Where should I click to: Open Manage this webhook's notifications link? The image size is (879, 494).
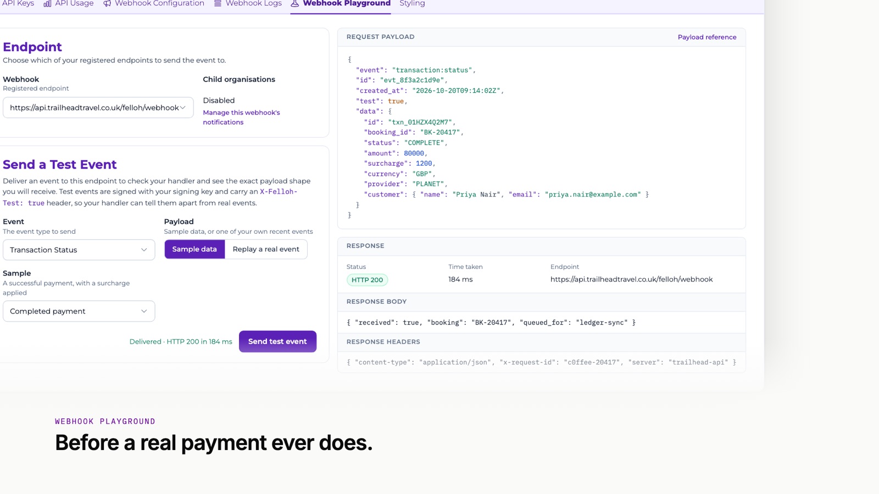point(241,117)
